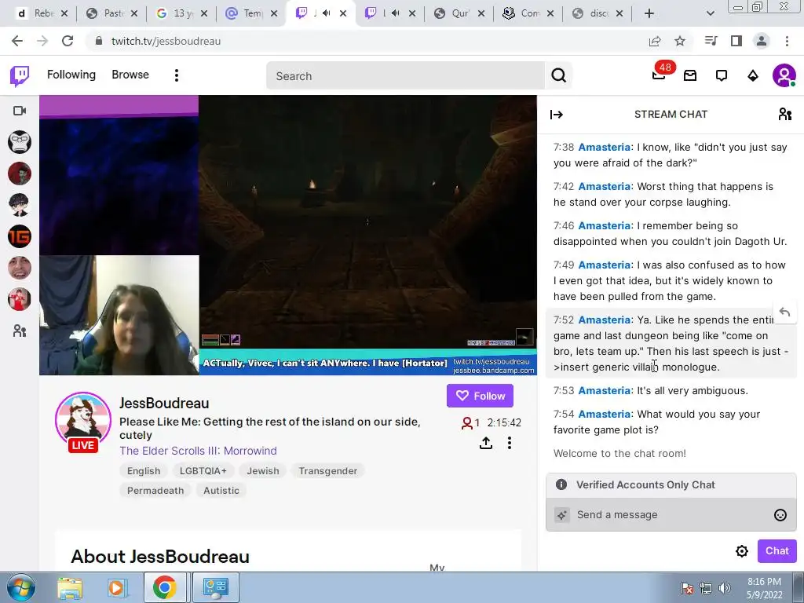Focus the Send a message input
Screen dimensions: 804x603
click(671, 515)
